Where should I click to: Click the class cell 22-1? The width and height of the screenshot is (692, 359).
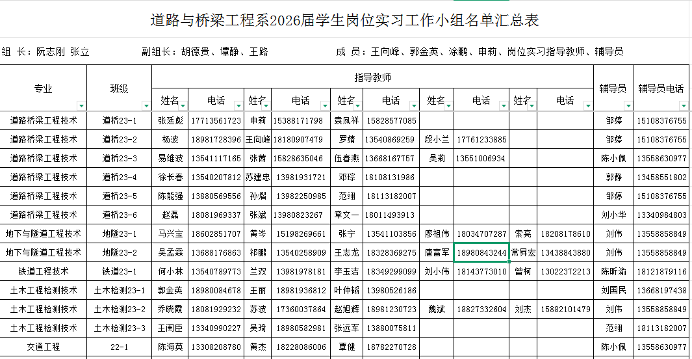pos(120,347)
